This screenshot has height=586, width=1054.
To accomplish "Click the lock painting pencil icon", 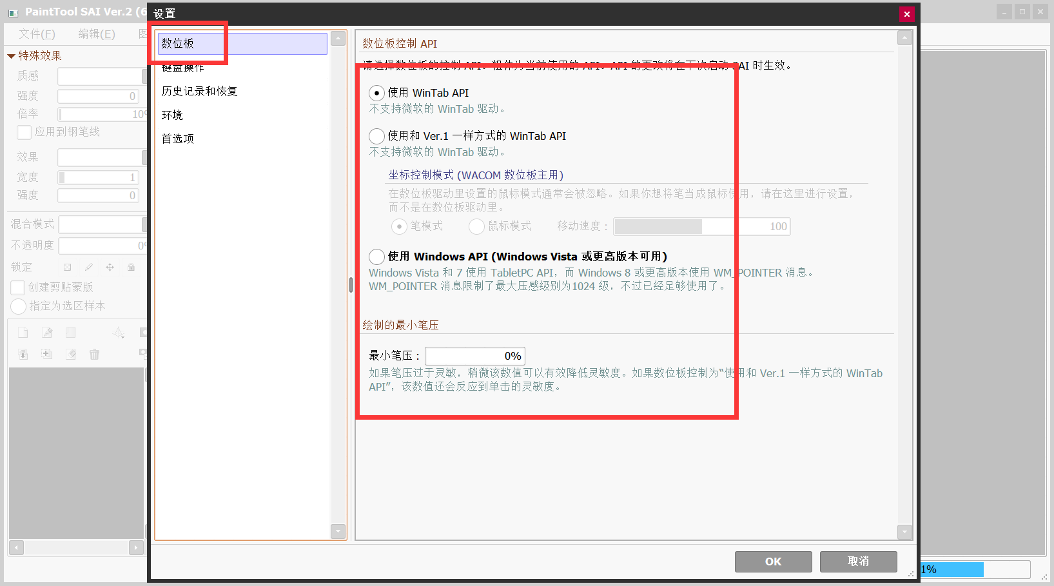I will [88, 267].
